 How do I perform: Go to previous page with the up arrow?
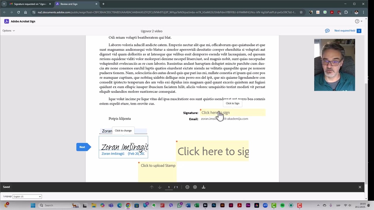(x=152, y=187)
